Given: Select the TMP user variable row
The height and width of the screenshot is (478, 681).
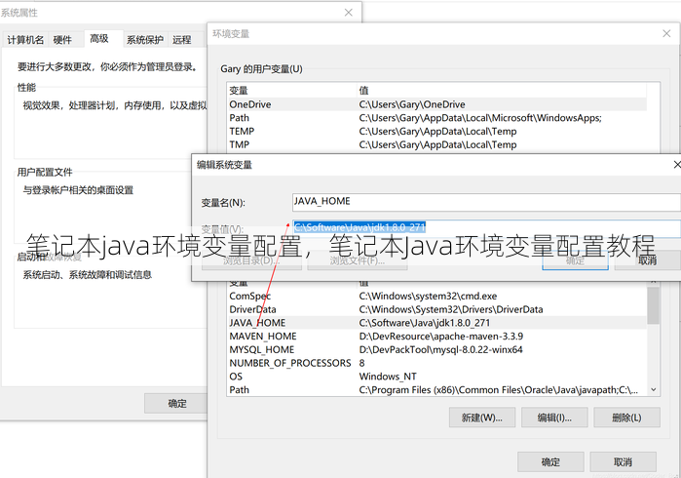Looking at the screenshot, I should coord(437,144).
